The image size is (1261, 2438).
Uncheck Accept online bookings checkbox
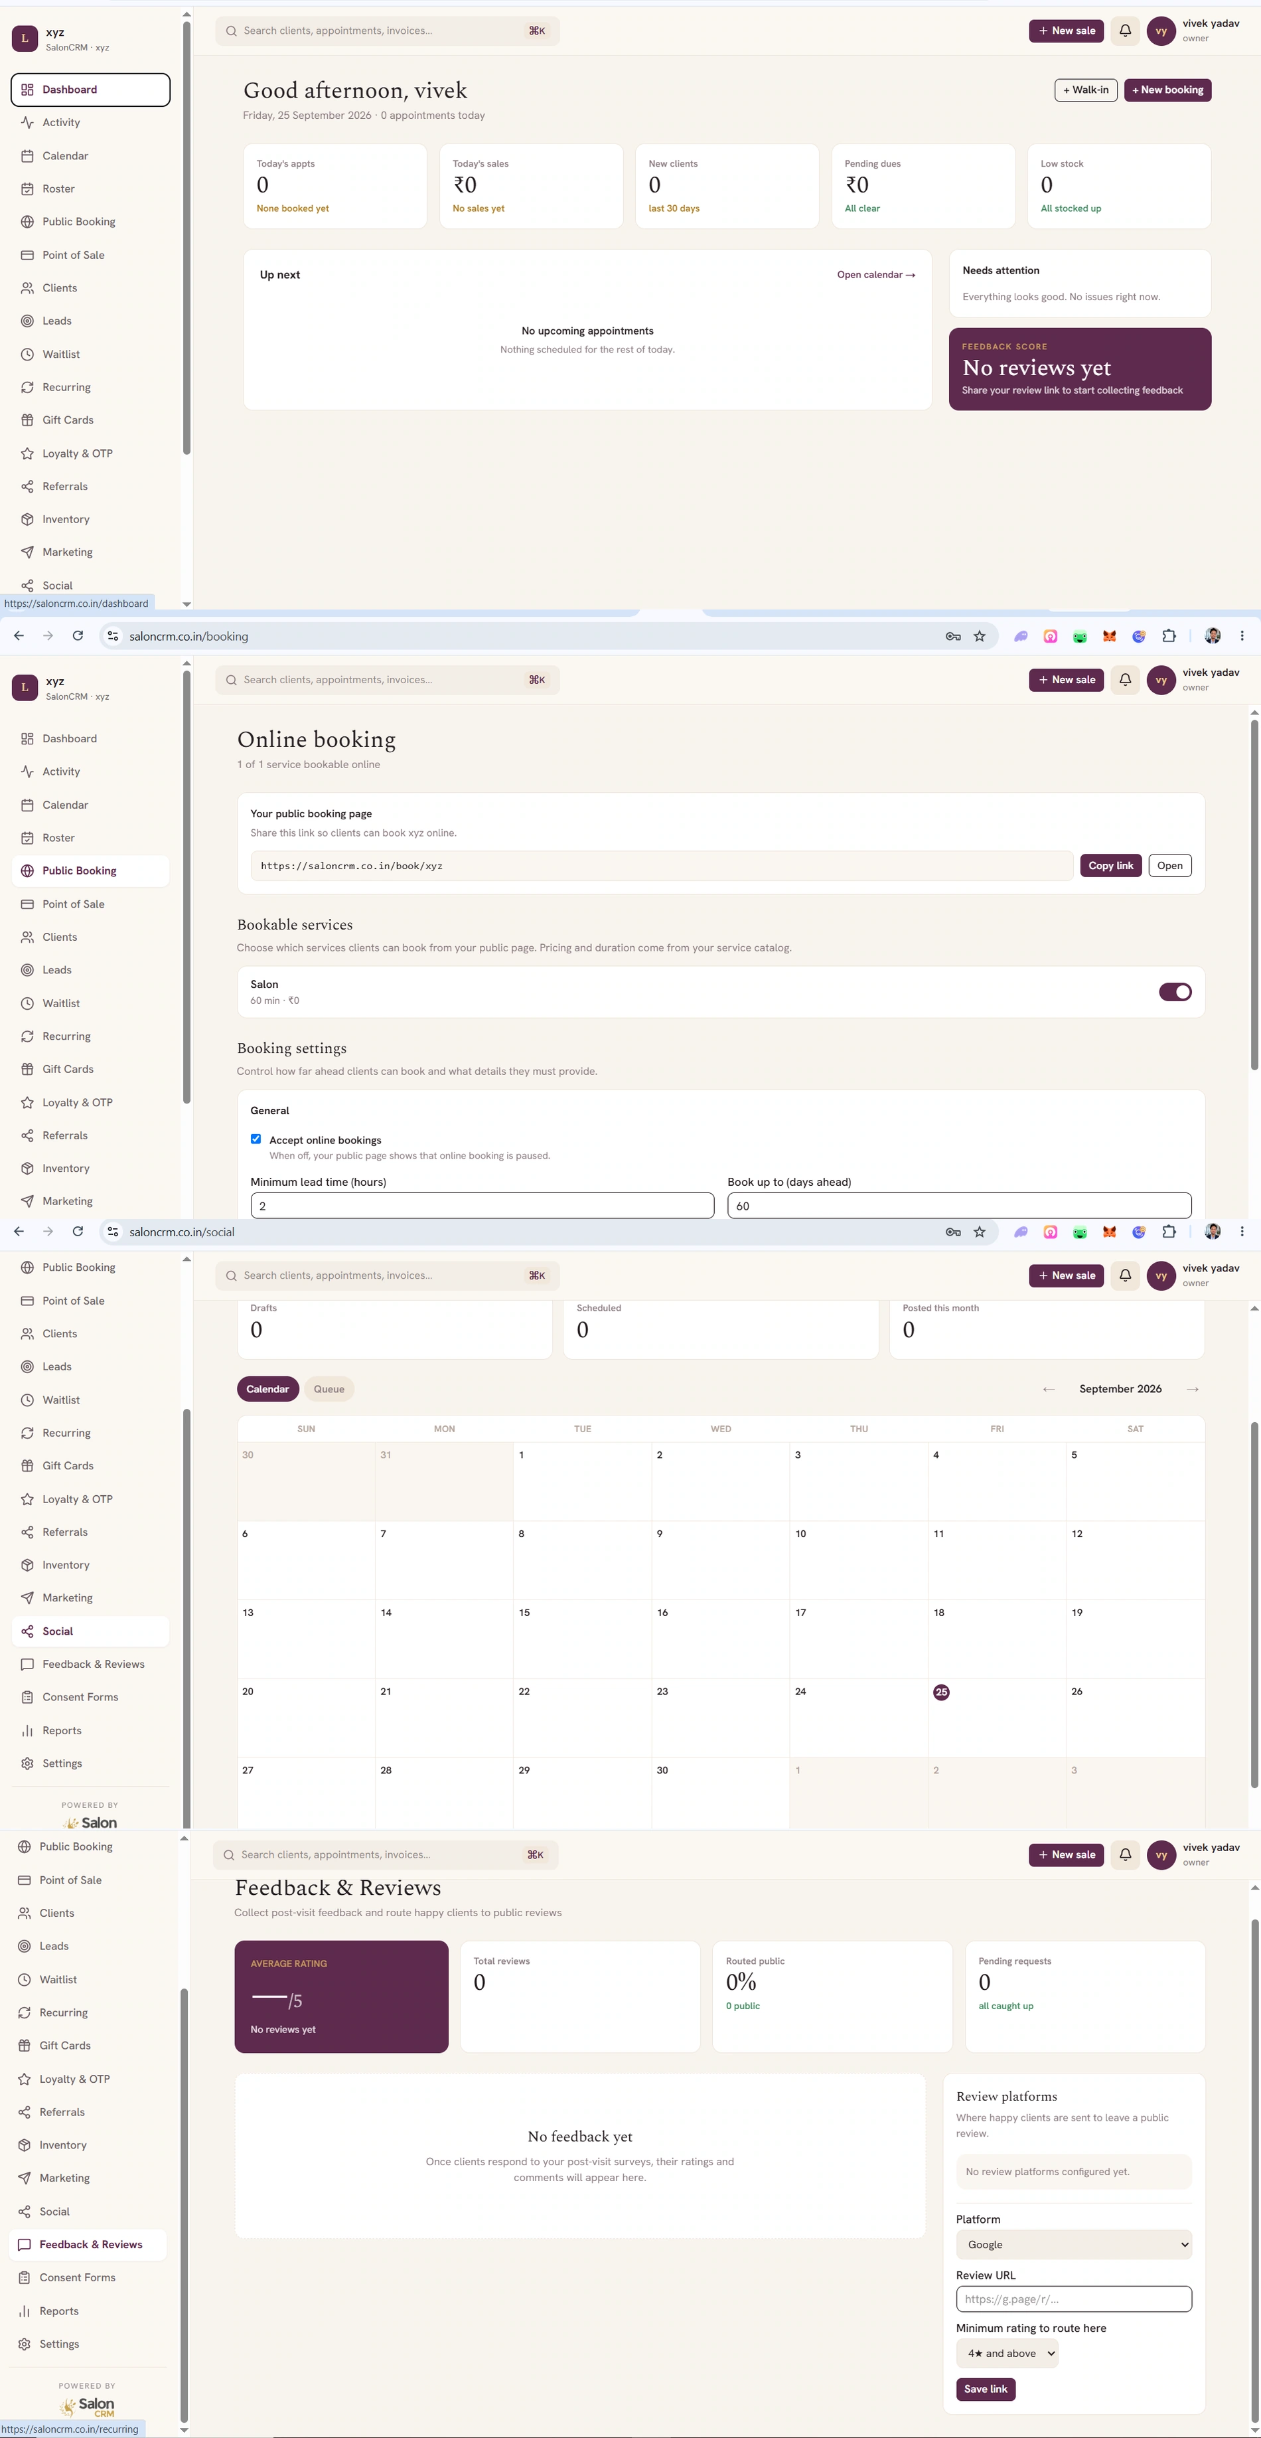click(x=256, y=1139)
